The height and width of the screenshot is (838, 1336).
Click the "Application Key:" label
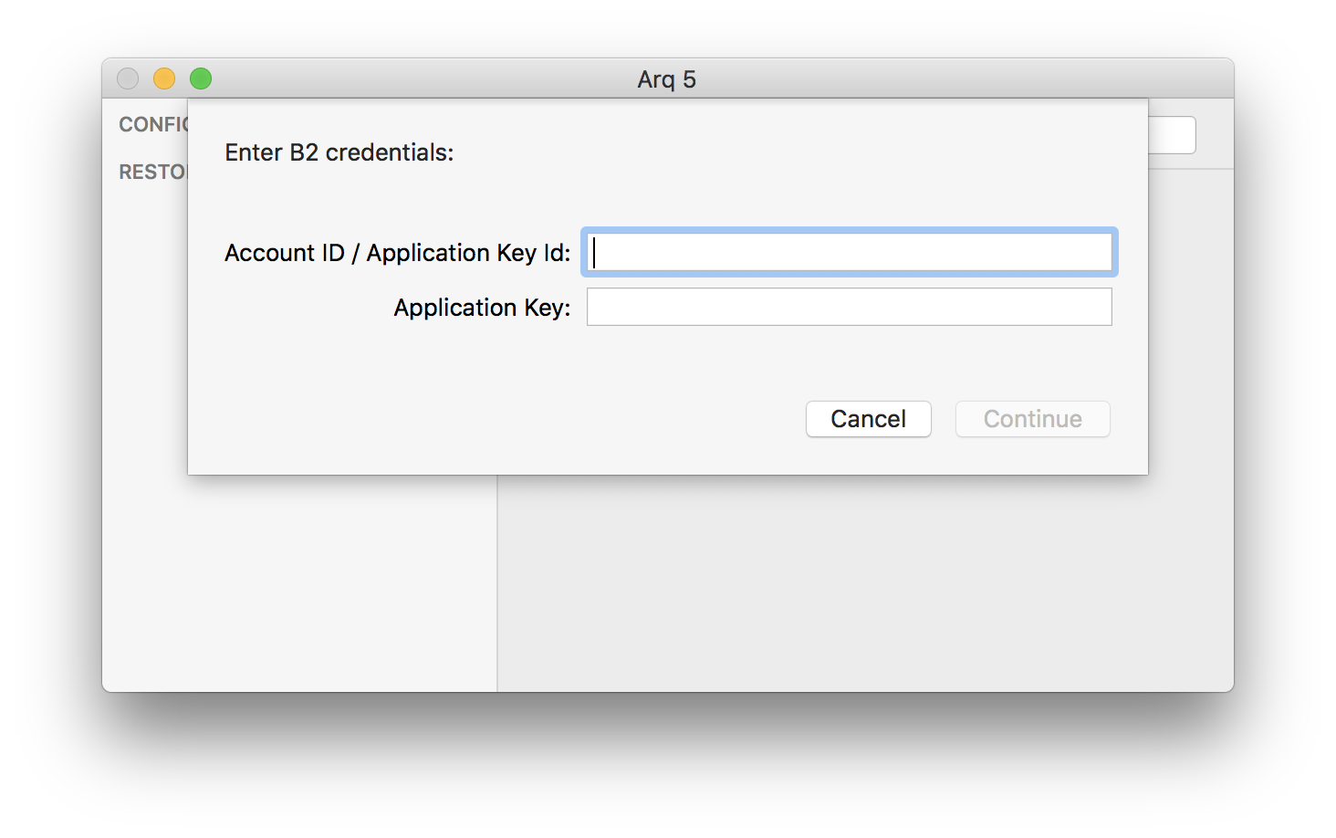click(482, 308)
